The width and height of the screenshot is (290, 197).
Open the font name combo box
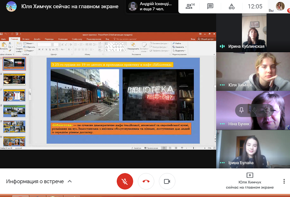(45, 44)
